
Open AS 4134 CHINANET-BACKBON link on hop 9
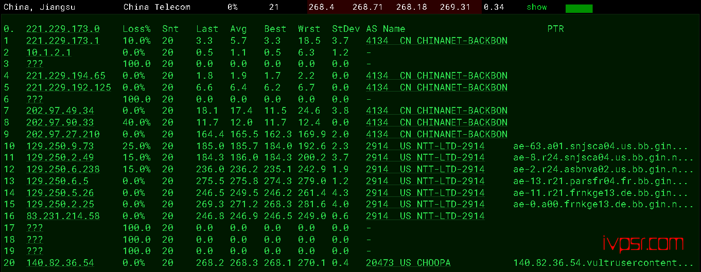coord(437,134)
